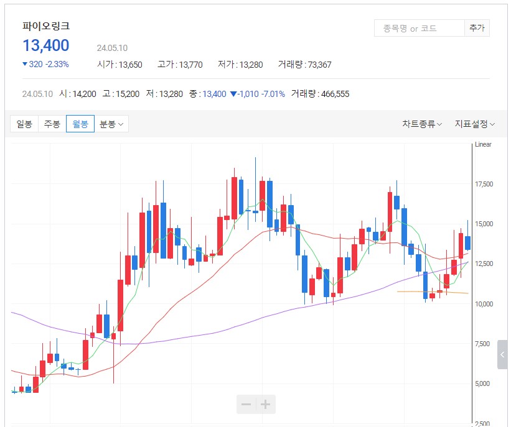The image size is (511, 427).
Task: Select the 월봉 monthly chart tab
Action: [80, 124]
